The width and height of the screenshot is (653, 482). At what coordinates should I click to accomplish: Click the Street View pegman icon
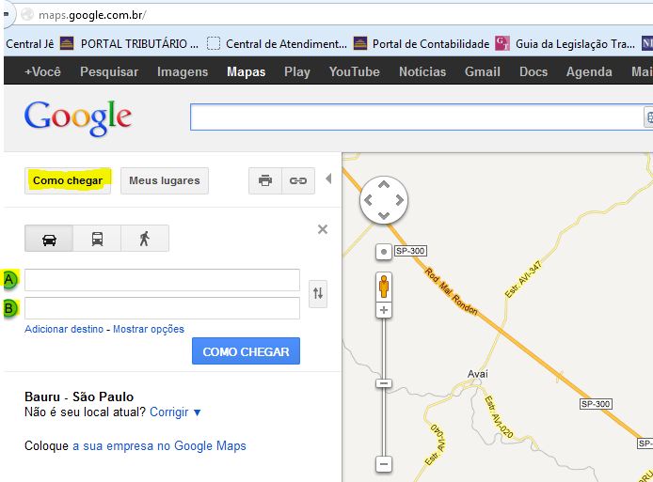pyautogui.click(x=384, y=287)
